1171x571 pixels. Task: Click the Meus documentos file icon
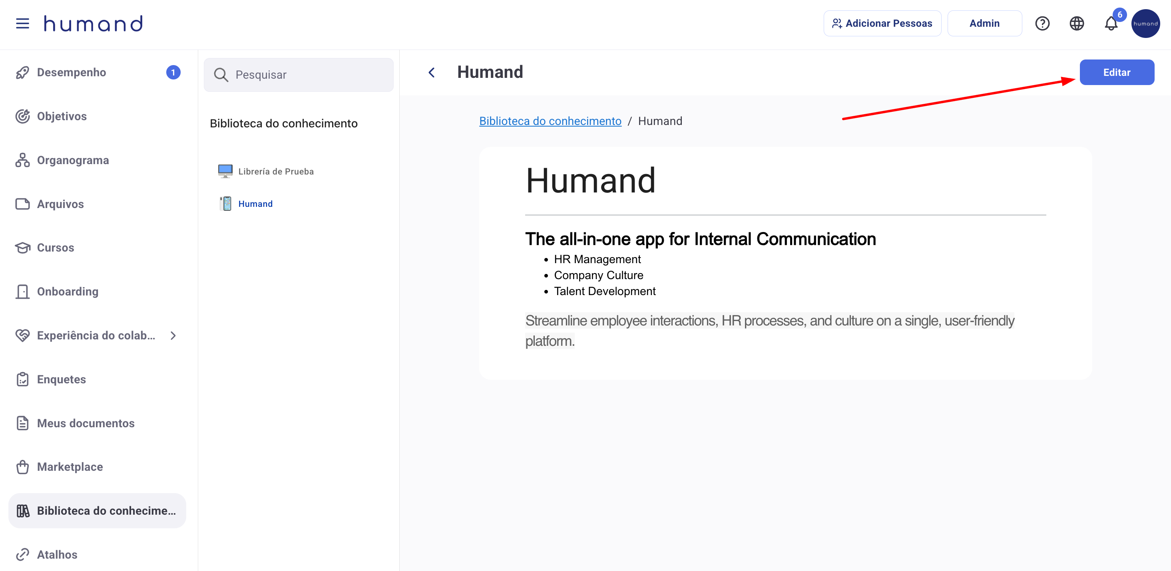22,423
